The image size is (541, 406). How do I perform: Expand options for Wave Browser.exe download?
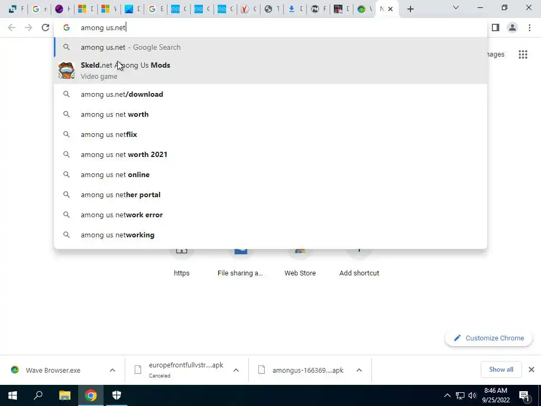[x=113, y=370]
